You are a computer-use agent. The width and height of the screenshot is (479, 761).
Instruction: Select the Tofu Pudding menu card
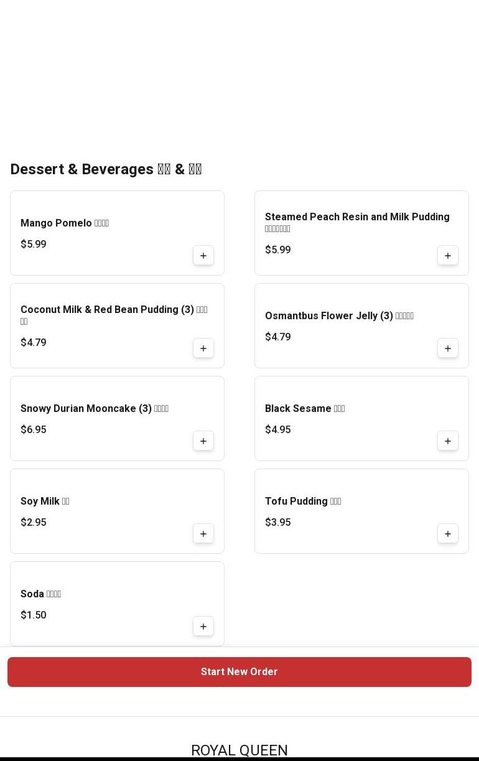click(x=348, y=511)
